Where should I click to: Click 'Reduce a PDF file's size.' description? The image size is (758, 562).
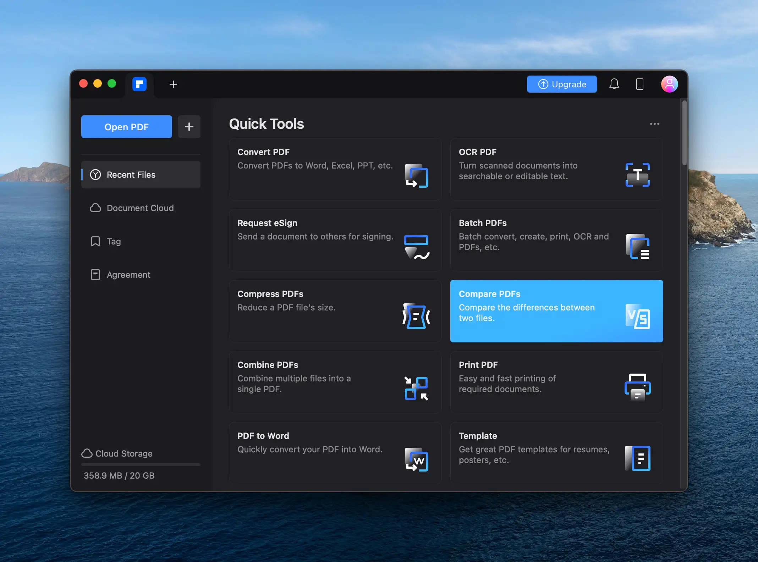tap(286, 308)
